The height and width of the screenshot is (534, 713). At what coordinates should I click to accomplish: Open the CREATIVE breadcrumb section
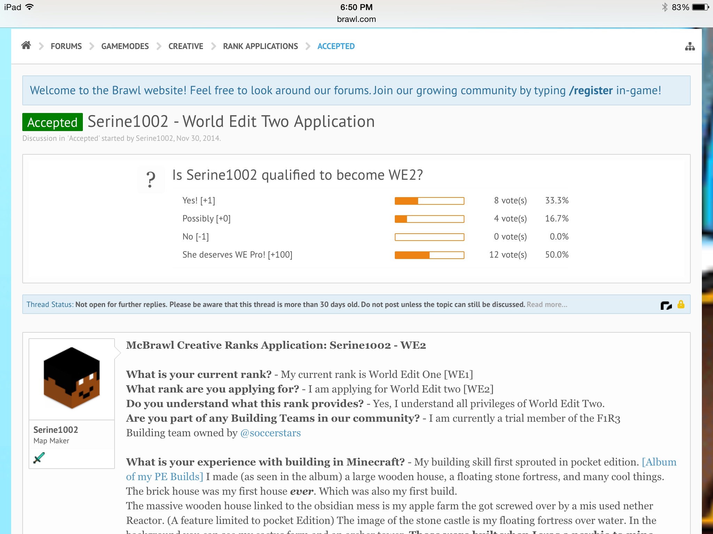(186, 46)
